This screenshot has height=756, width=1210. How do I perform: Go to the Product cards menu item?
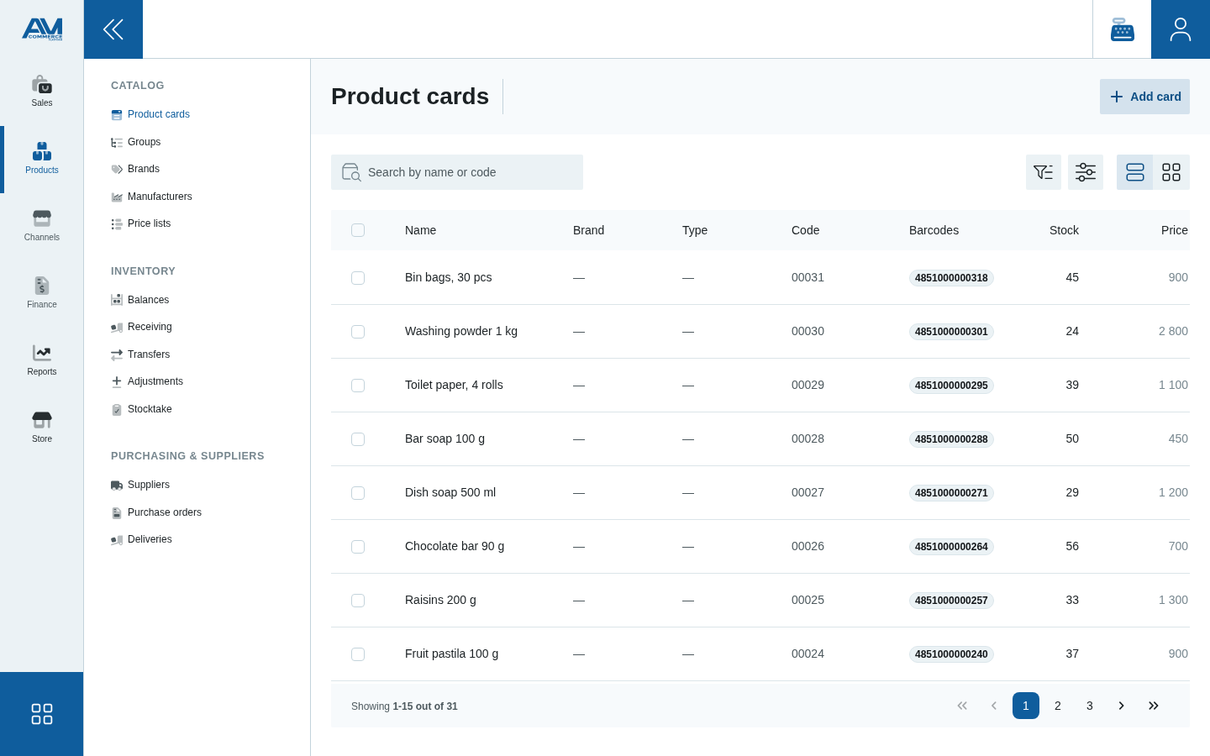[150, 114]
